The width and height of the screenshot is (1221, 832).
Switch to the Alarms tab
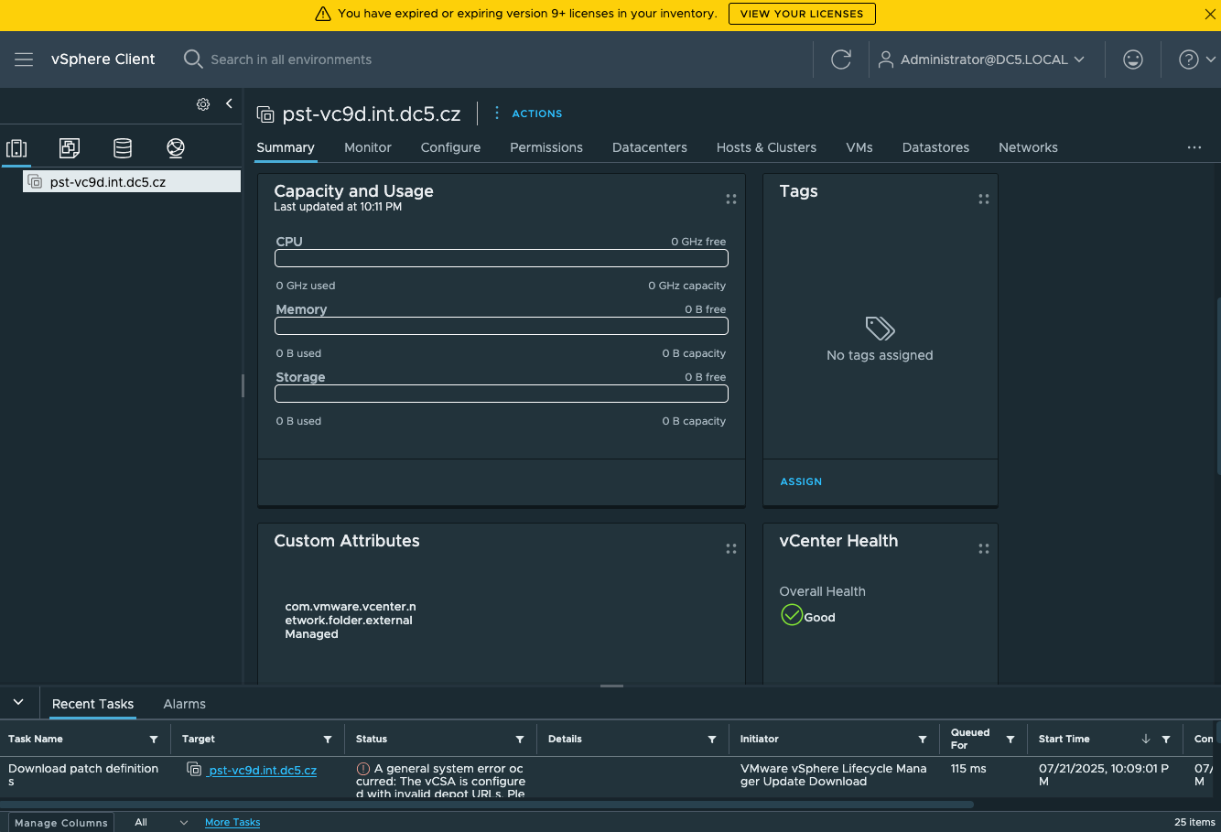click(x=184, y=704)
